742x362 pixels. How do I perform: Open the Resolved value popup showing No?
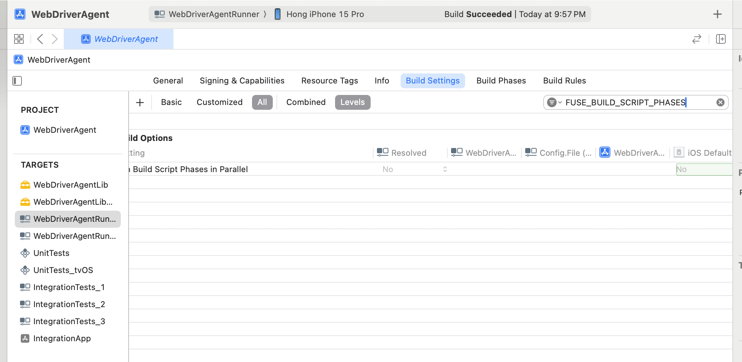click(415, 169)
